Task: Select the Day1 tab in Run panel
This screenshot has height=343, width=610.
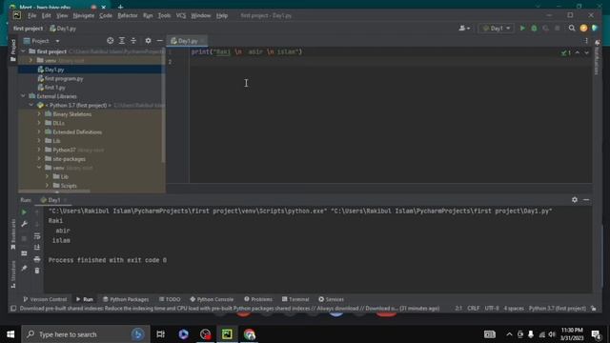Action: tap(53, 200)
